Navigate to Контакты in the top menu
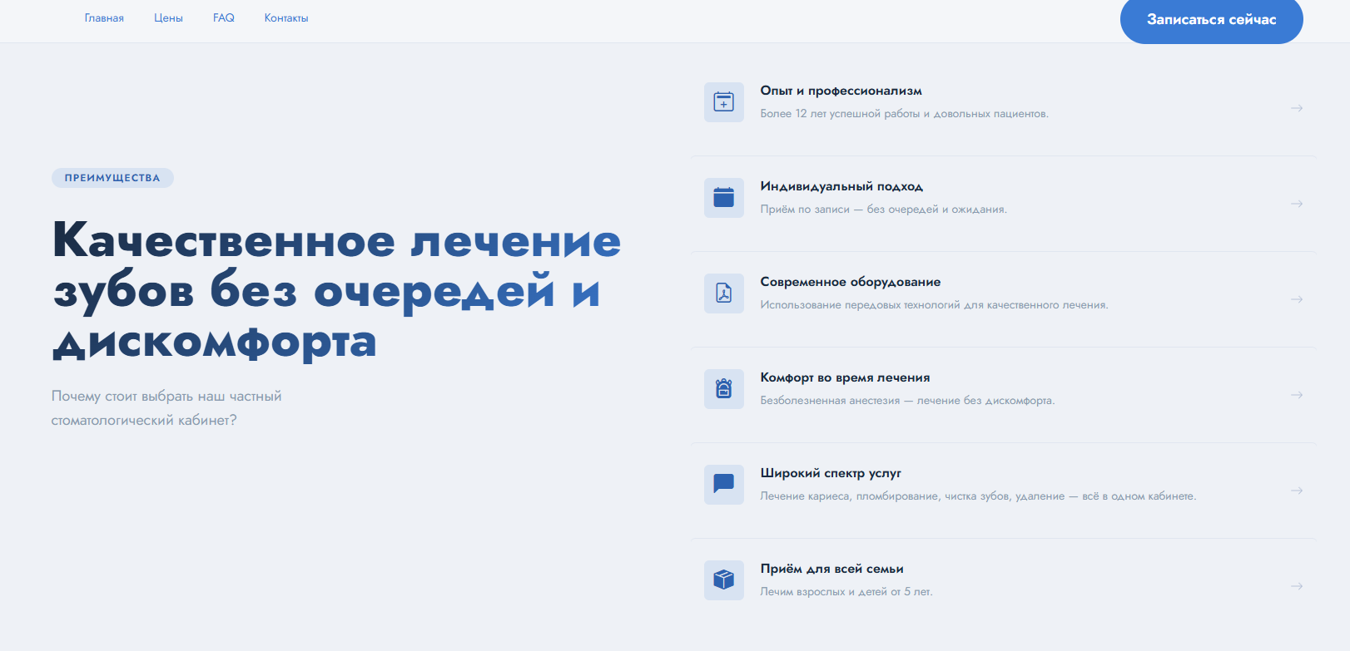Screen dimensions: 1350x651 (286, 18)
